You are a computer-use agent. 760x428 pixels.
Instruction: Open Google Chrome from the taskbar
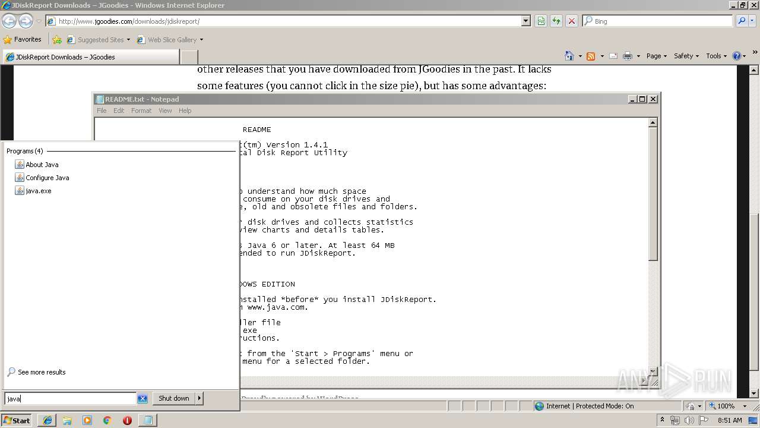pyautogui.click(x=107, y=420)
